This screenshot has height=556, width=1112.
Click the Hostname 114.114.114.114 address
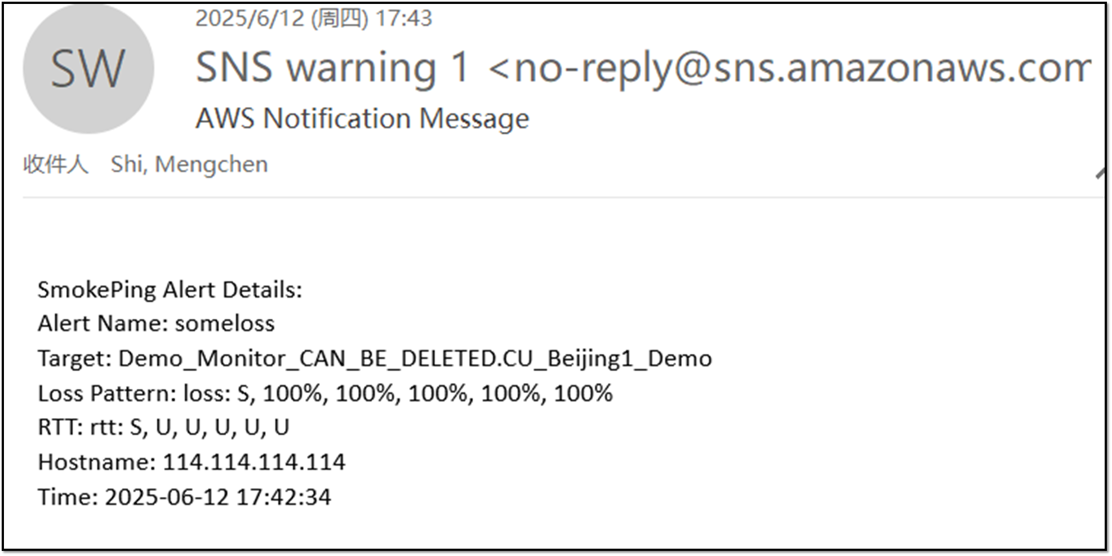click(253, 462)
